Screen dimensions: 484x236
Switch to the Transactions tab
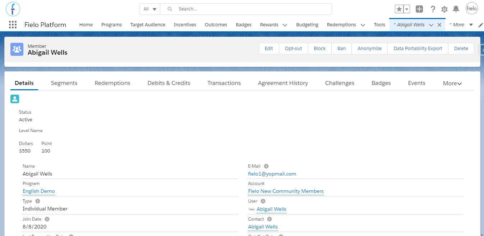(x=224, y=83)
